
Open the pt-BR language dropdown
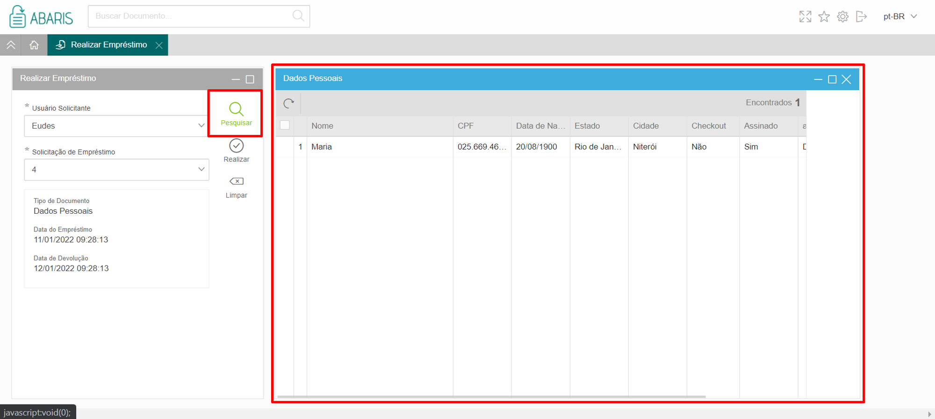[x=900, y=16]
